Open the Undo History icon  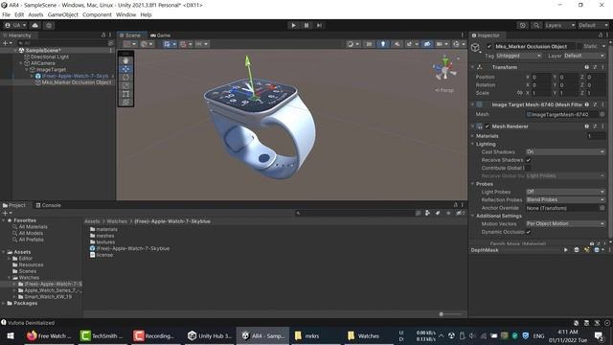pos(522,26)
